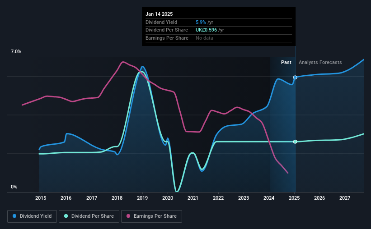
Task: Click the blue Dividend Yield legend dot
Action: point(14,216)
